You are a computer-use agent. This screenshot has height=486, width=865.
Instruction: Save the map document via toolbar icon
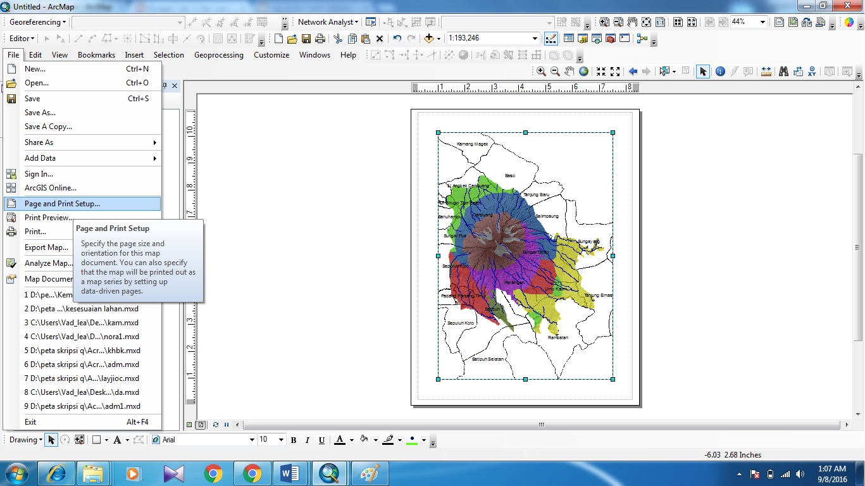coord(306,38)
